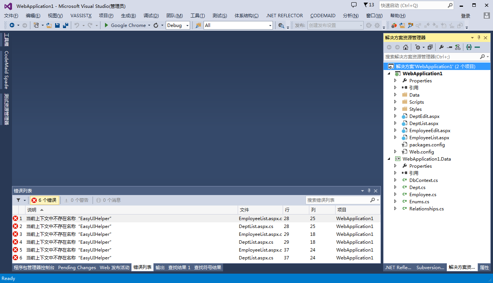
Task: Click the View Class Diagram icon
Action: click(458, 47)
